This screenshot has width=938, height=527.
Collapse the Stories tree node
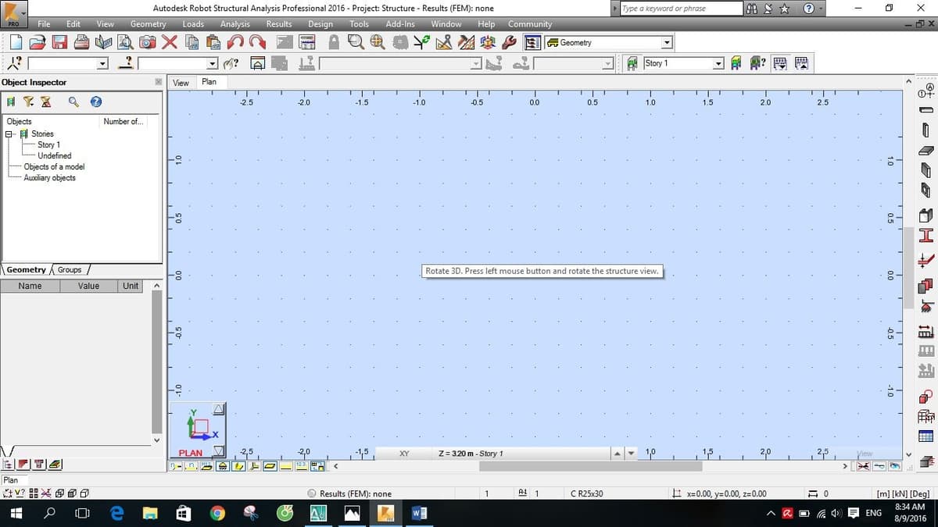click(x=9, y=134)
